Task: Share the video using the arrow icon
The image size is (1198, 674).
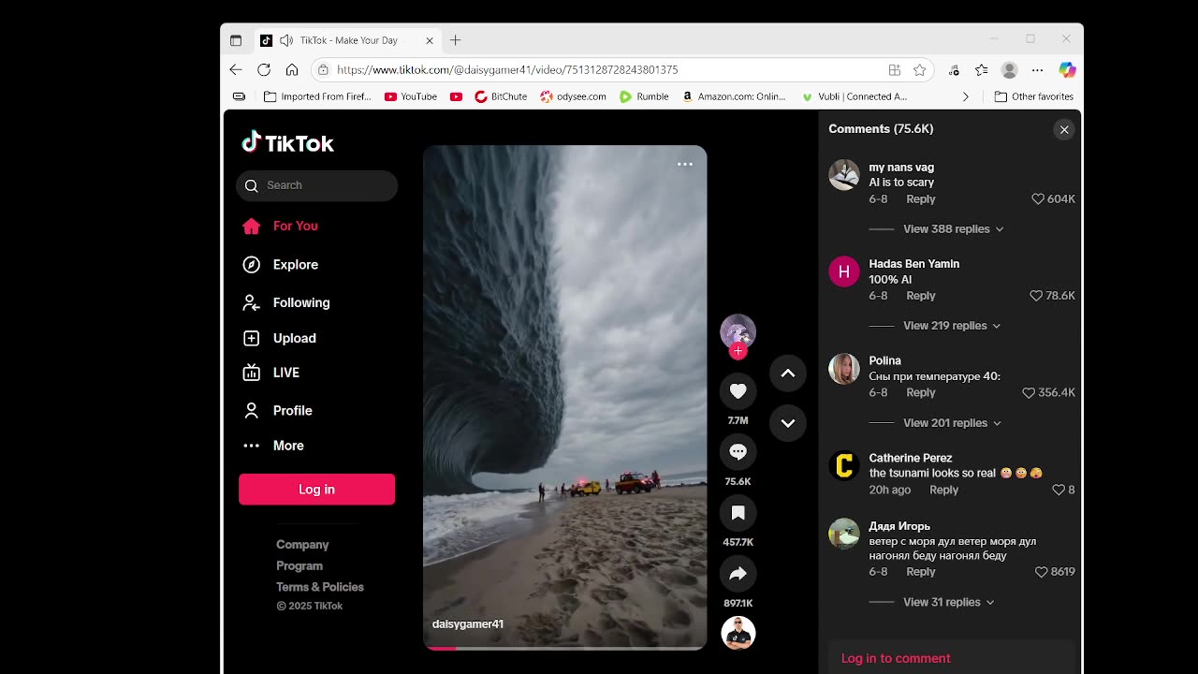Action: click(x=738, y=573)
